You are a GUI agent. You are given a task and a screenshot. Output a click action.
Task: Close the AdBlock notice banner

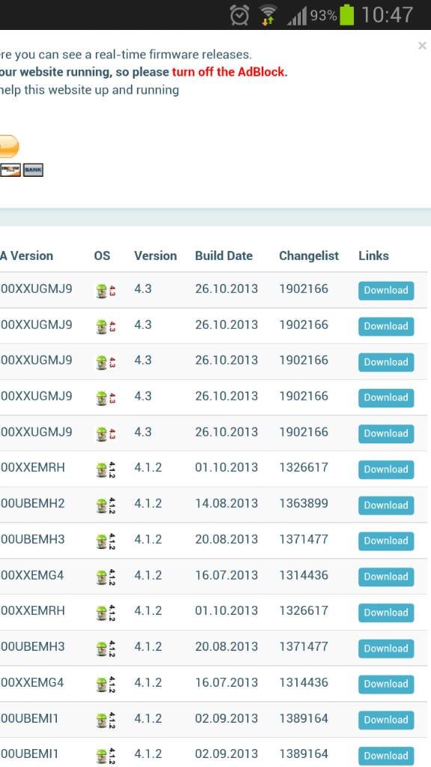pos(422,46)
